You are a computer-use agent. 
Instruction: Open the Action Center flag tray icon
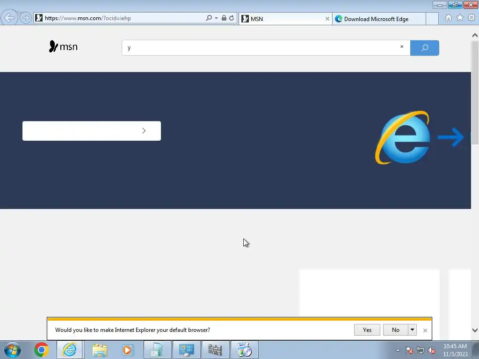(409, 351)
